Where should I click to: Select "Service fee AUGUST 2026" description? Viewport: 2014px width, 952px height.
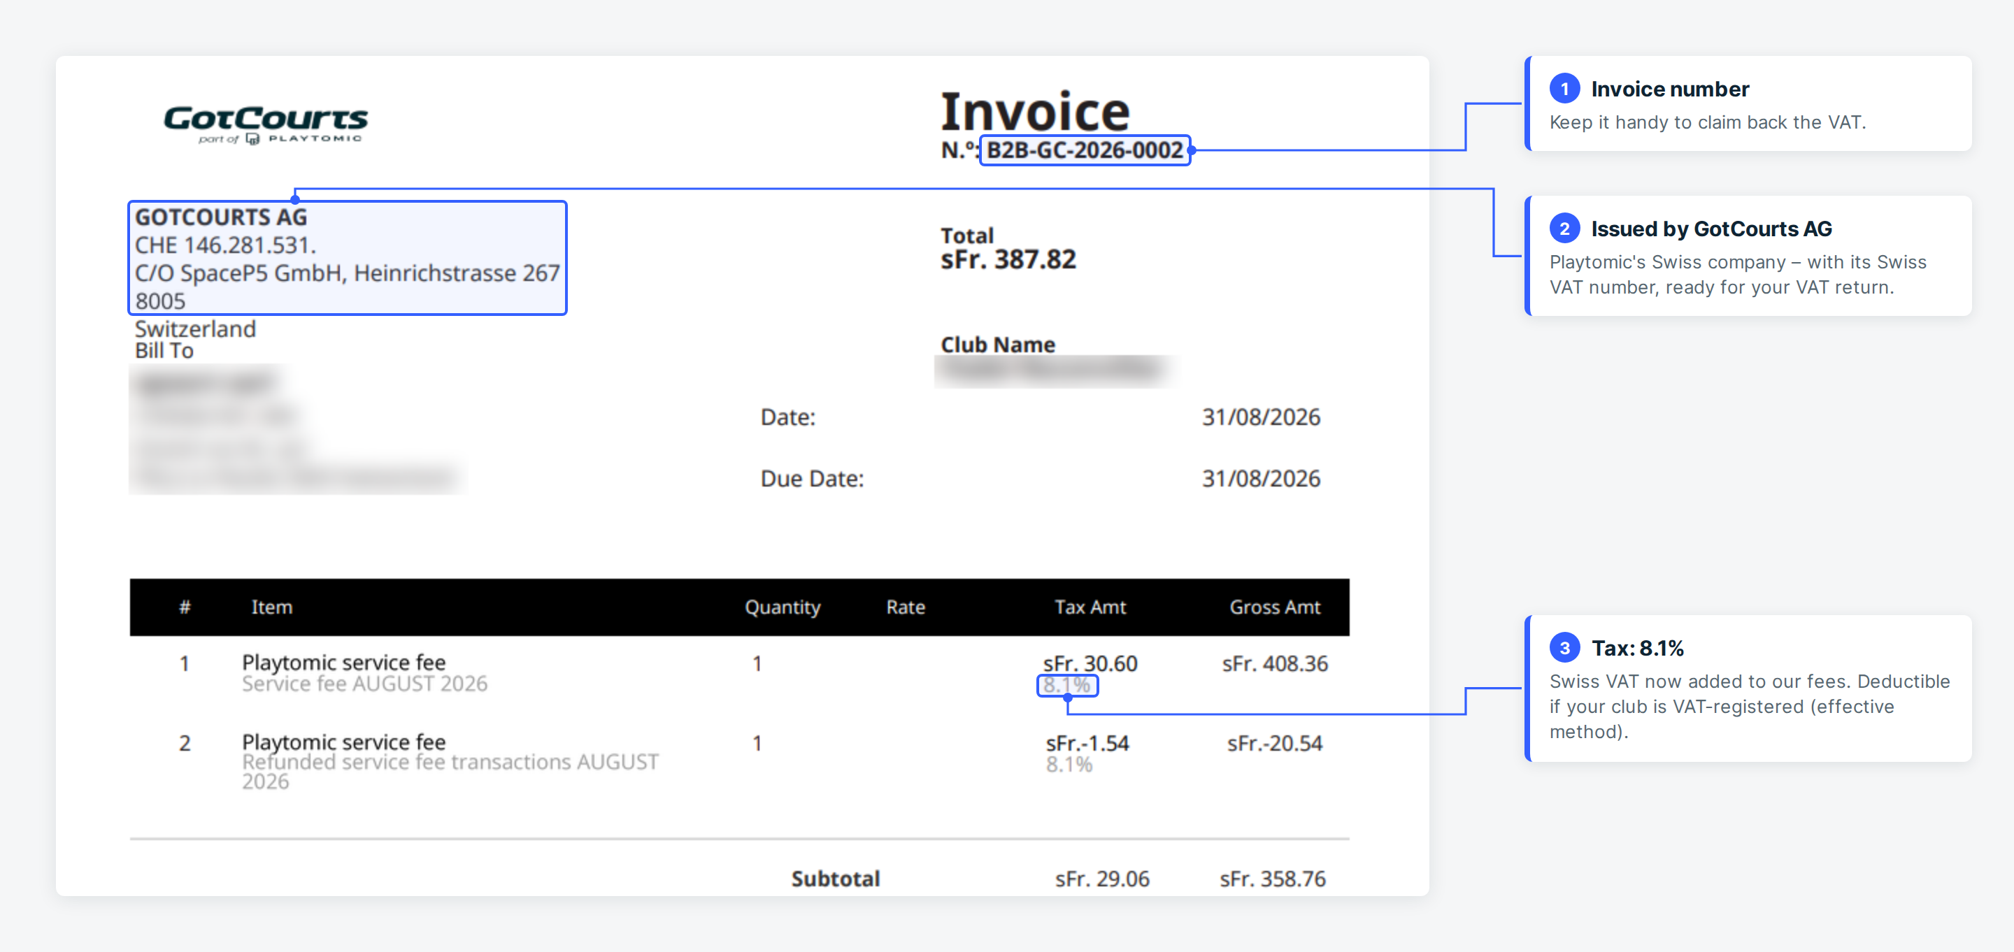point(364,684)
